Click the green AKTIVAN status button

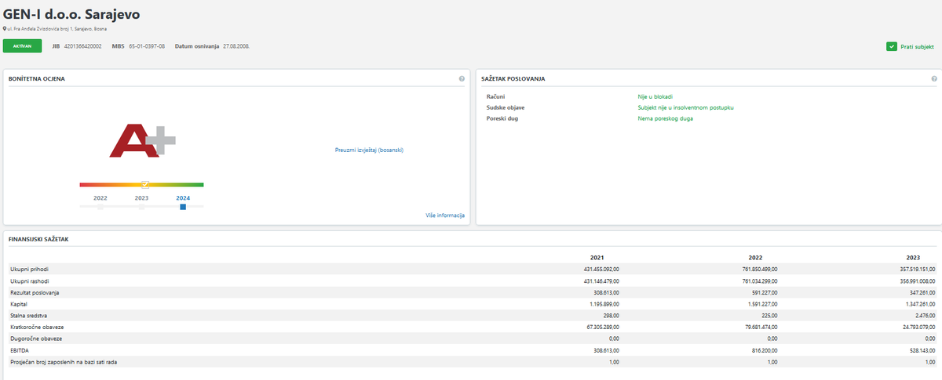23,46
